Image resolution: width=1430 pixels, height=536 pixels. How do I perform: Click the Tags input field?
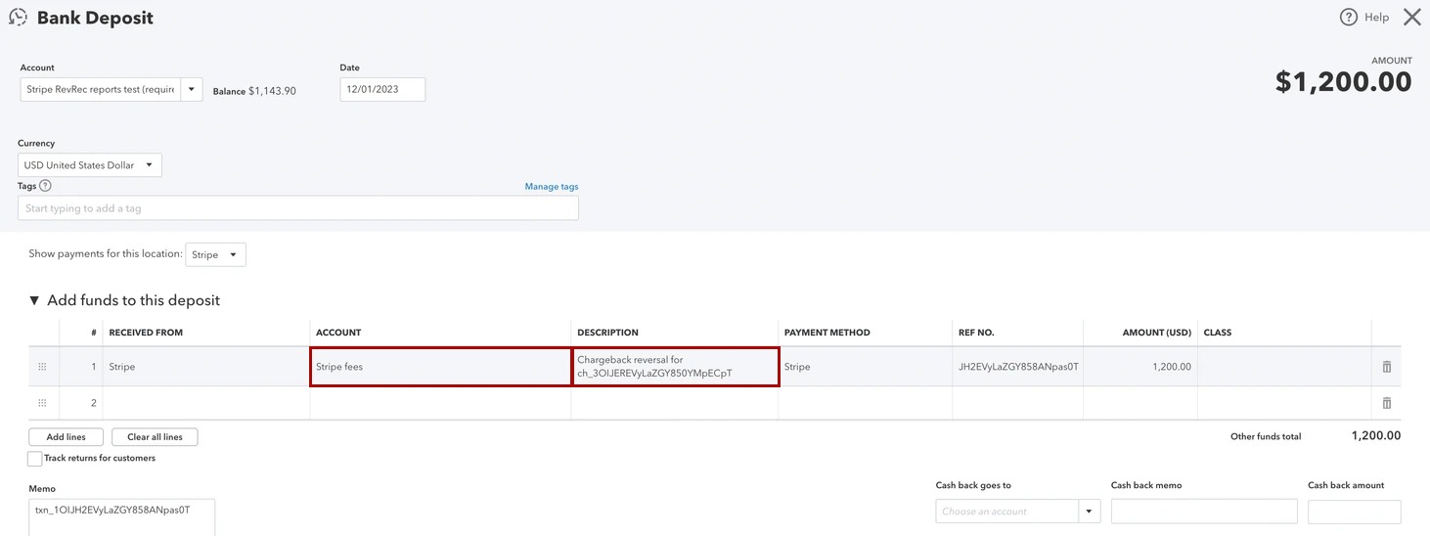(298, 208)
